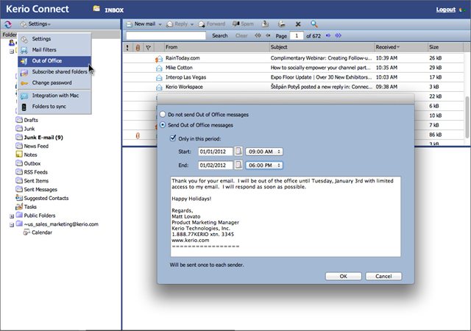The width and height of the screenshot is (471, 331).
Task: Go to previous page arrow
Action: (268, 35)
